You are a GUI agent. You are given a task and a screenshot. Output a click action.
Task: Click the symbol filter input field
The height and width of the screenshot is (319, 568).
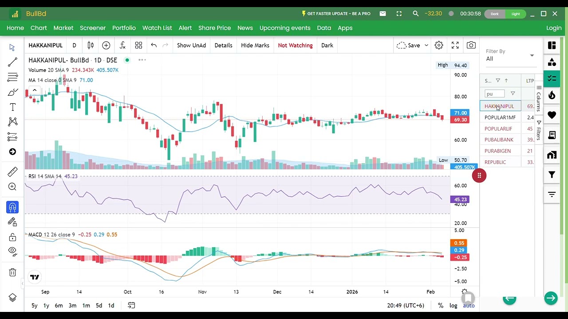(x=495, y=93)
